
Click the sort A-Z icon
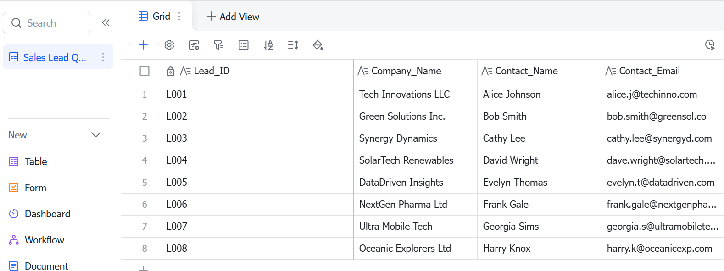click(x=268, y=45)
